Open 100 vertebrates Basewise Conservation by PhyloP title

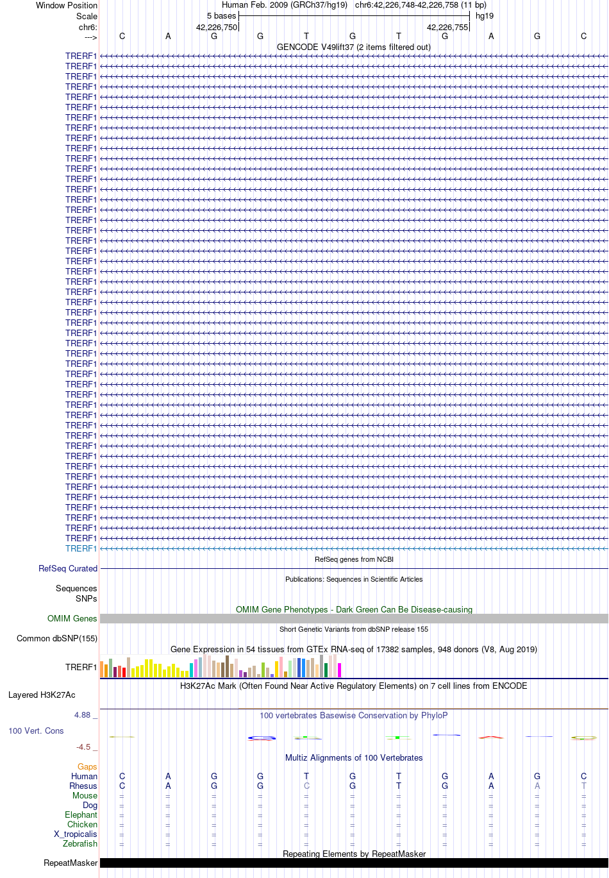click(x=354, y=715)
